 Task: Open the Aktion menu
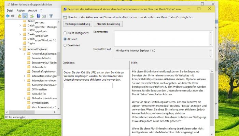point(20,11)
